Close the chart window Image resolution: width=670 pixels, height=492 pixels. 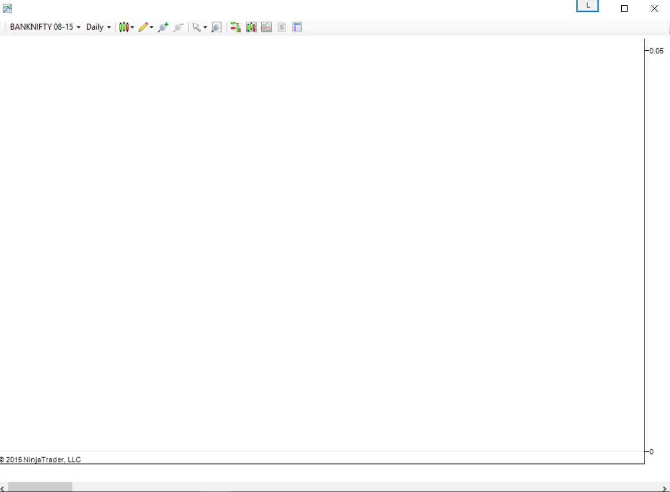(655, 8)
